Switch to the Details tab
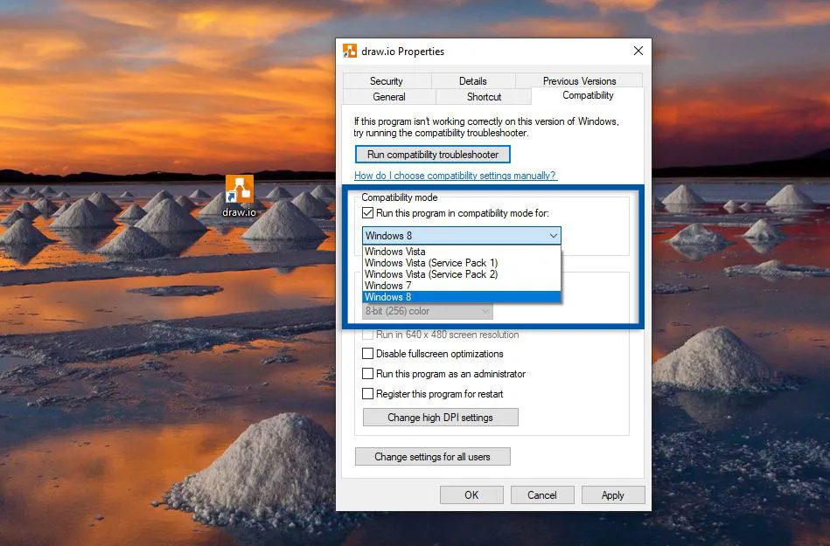 click(473, 80)
